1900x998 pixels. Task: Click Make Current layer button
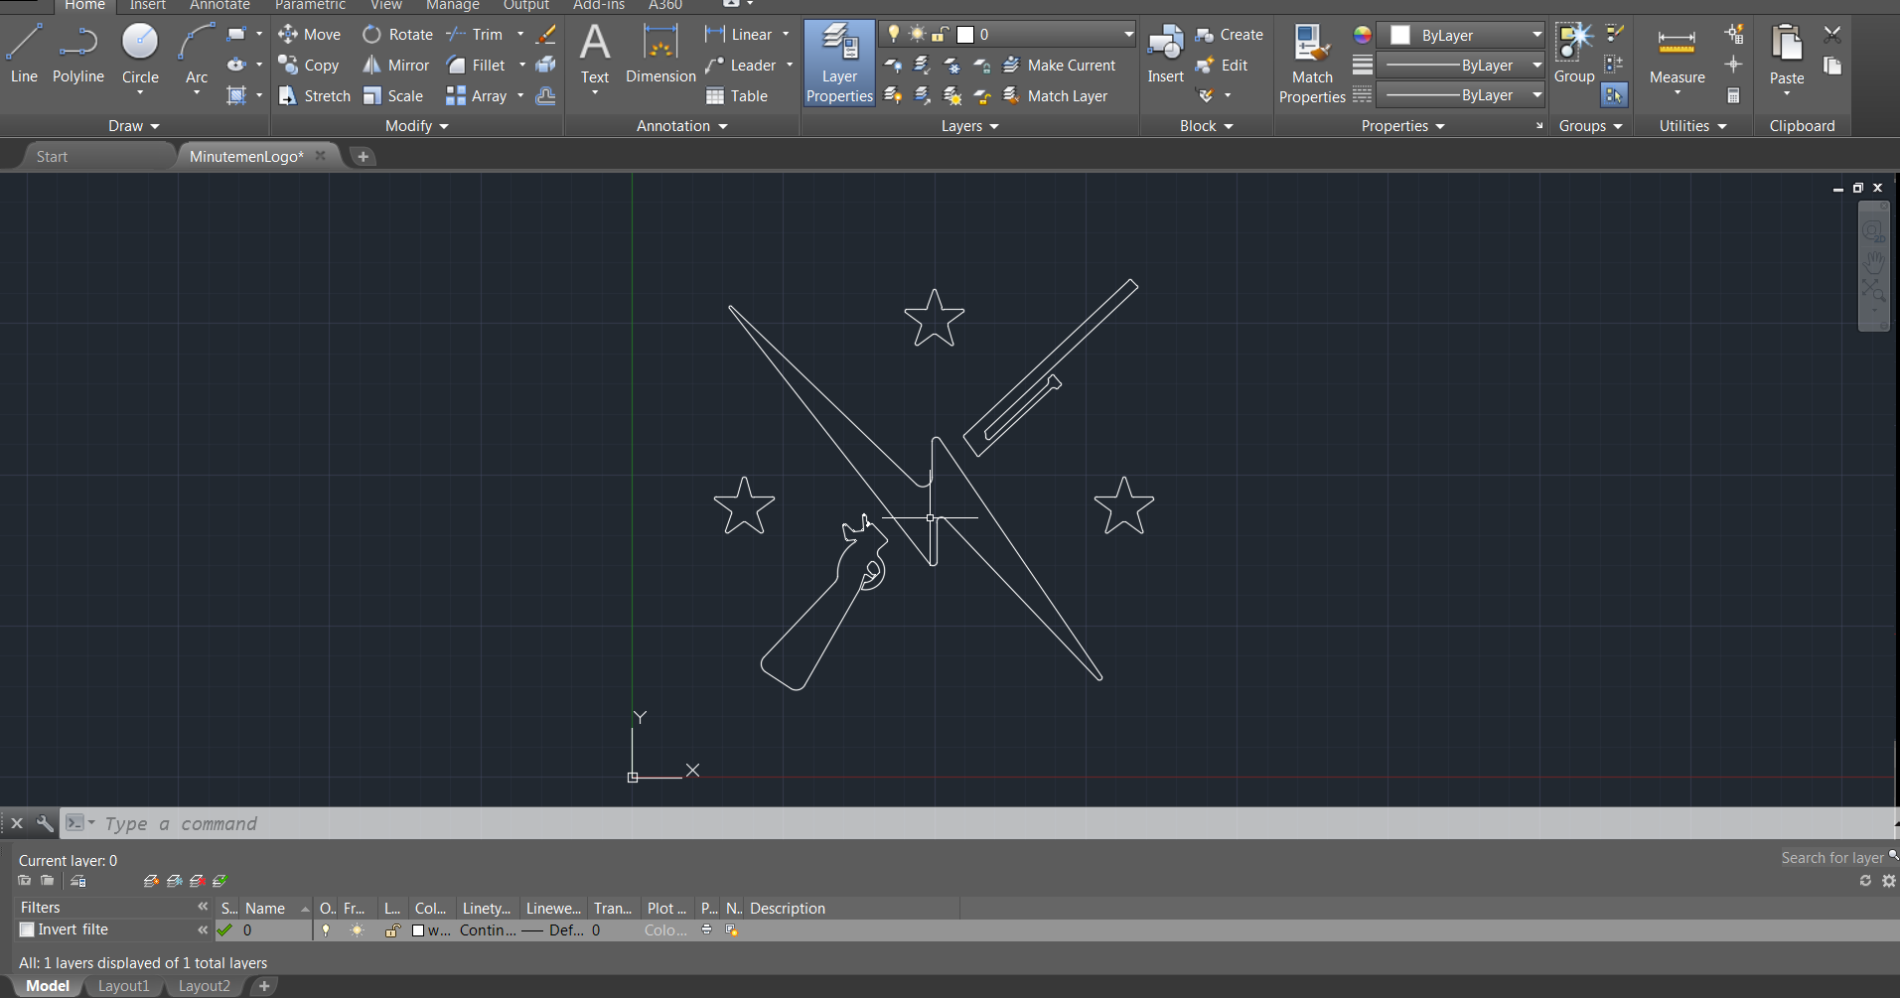(x=1059, y=66)
